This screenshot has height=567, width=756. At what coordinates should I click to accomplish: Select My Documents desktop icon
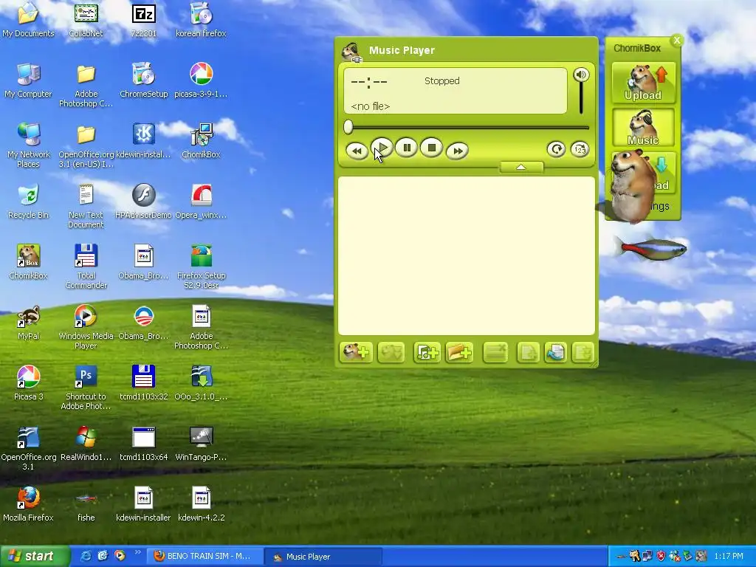pyautogui.click(x=29, y=20)
